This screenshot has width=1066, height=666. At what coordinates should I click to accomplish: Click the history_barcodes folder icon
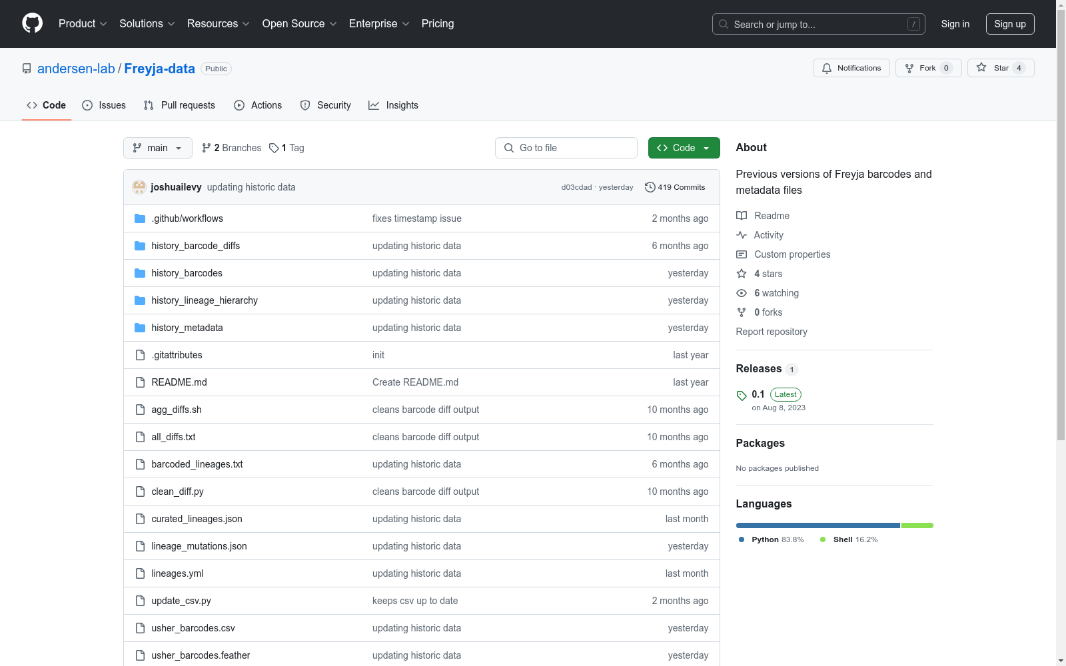[140, 273]
